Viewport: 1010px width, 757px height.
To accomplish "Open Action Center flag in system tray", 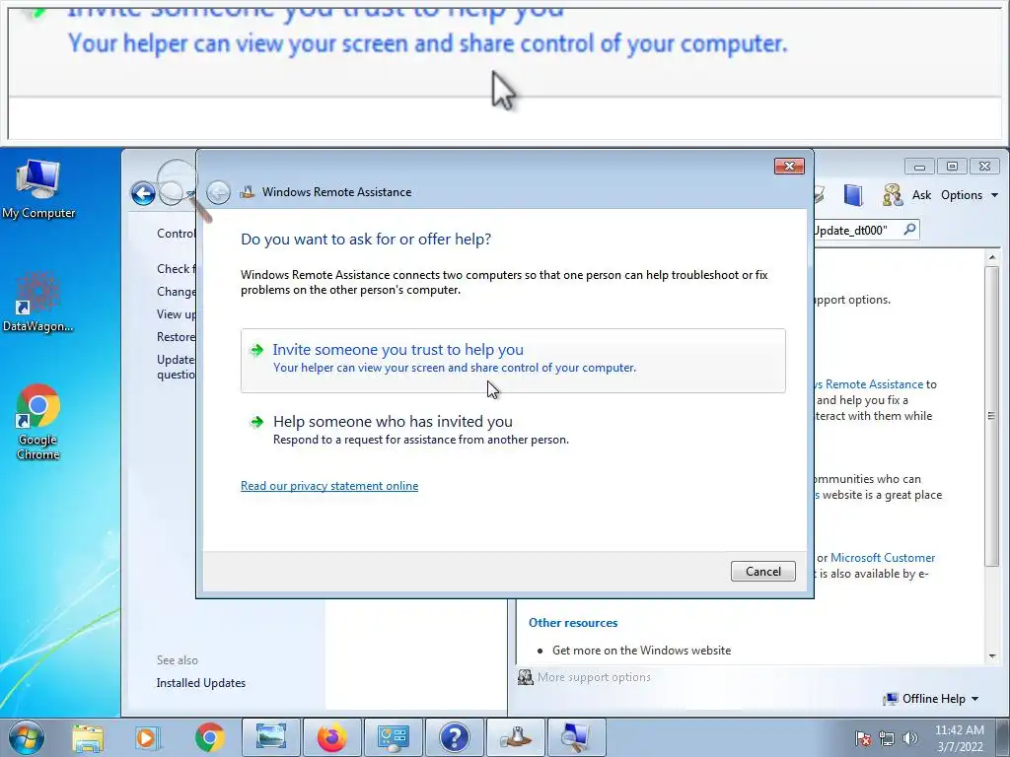I will click(863, 737).
